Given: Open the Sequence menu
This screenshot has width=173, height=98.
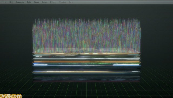Looking at the screenshot, I should (20, 2).
